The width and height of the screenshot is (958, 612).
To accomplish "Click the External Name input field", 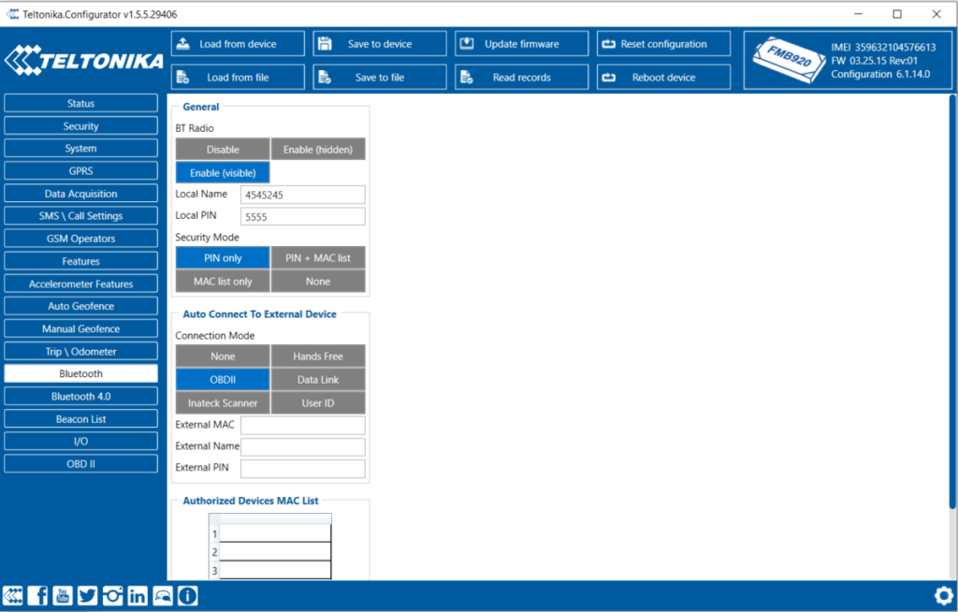I will pos(303,447).
